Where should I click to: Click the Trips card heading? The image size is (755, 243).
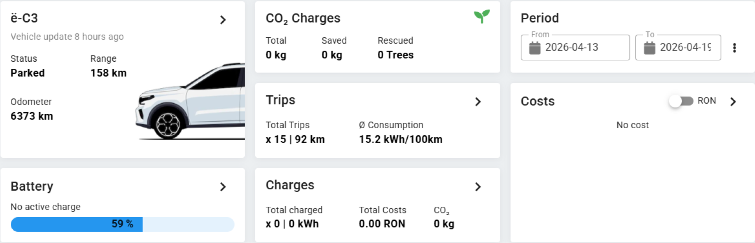click(x=280, y=100)
